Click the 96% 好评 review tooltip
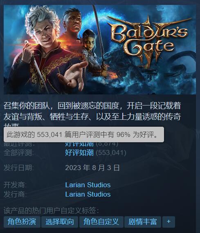 [x=84, y=134]
